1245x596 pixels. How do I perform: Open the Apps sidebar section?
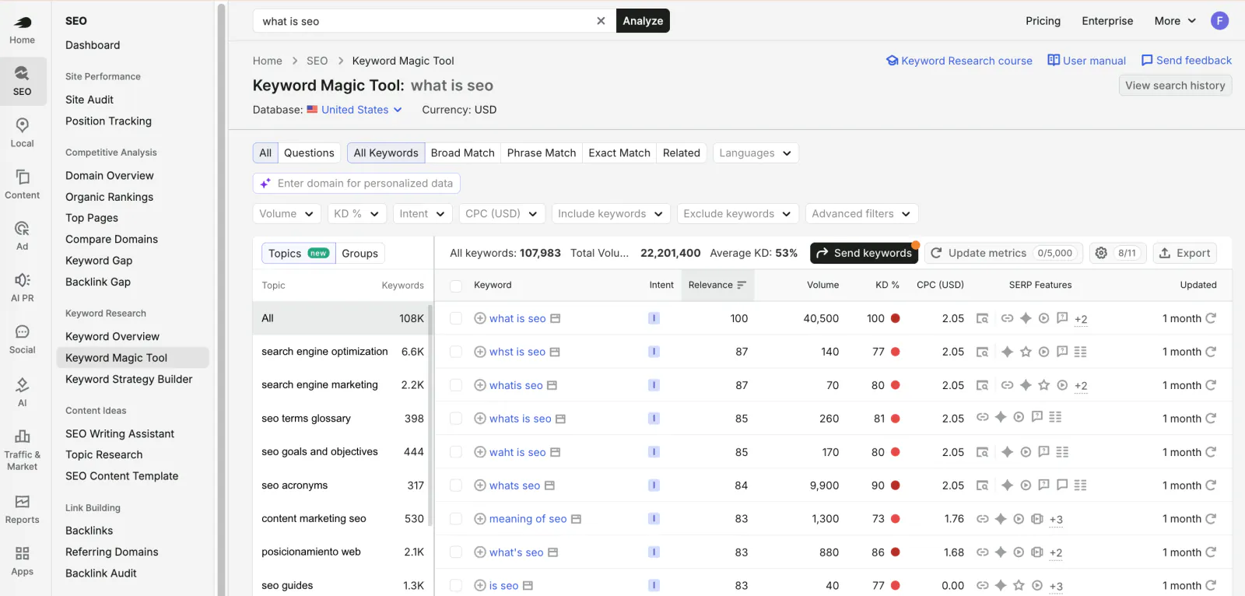pyautogui.click(x=22, y=561)
